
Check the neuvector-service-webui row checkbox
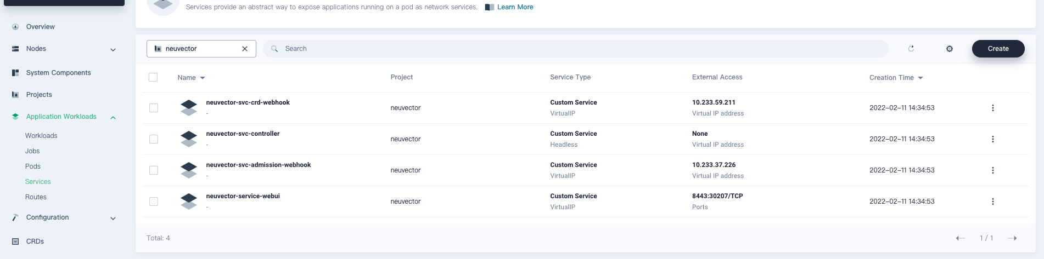[154, 202]
